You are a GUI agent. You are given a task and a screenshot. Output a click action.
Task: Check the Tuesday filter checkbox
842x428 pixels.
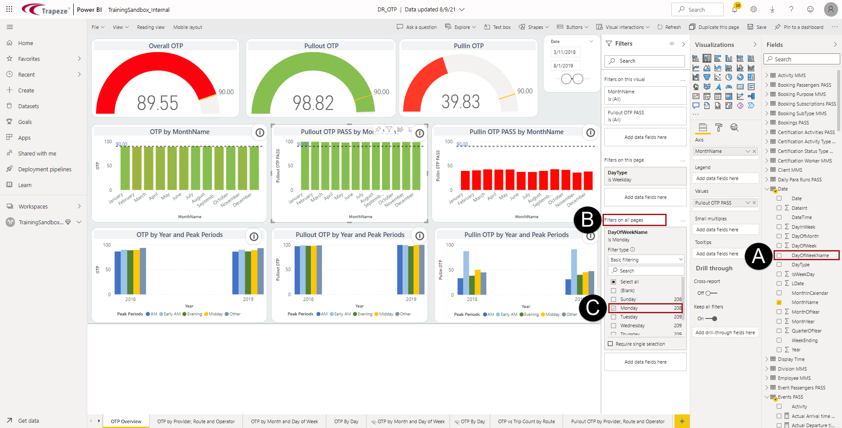pyautogui.click(x=614, y=317)
